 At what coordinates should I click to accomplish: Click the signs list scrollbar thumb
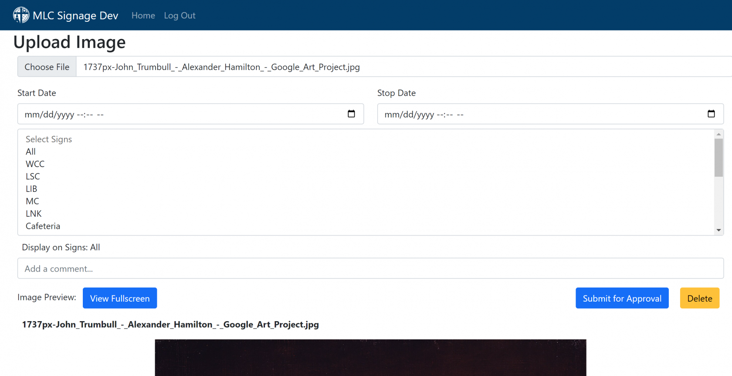[718, 158]
